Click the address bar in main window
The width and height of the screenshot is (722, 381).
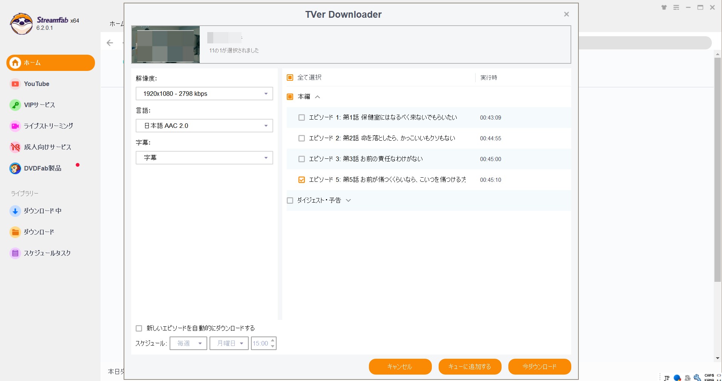644,43
